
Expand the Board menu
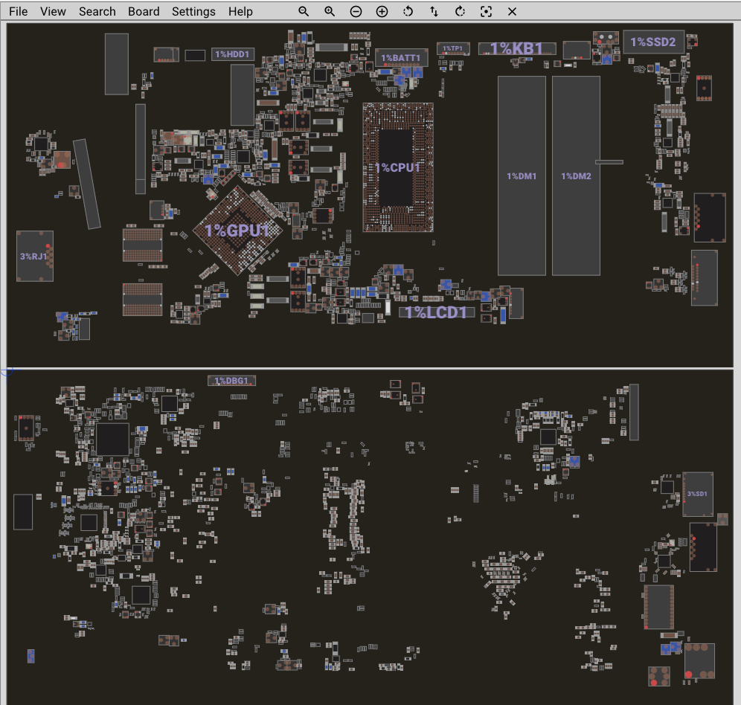click(x=144, y=12)
